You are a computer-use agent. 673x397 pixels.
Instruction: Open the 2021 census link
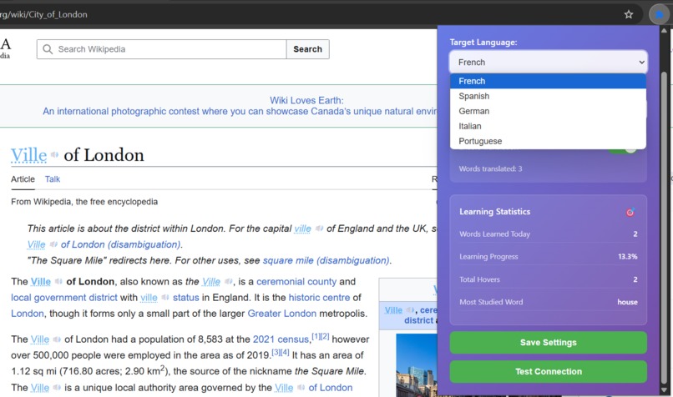281,339
